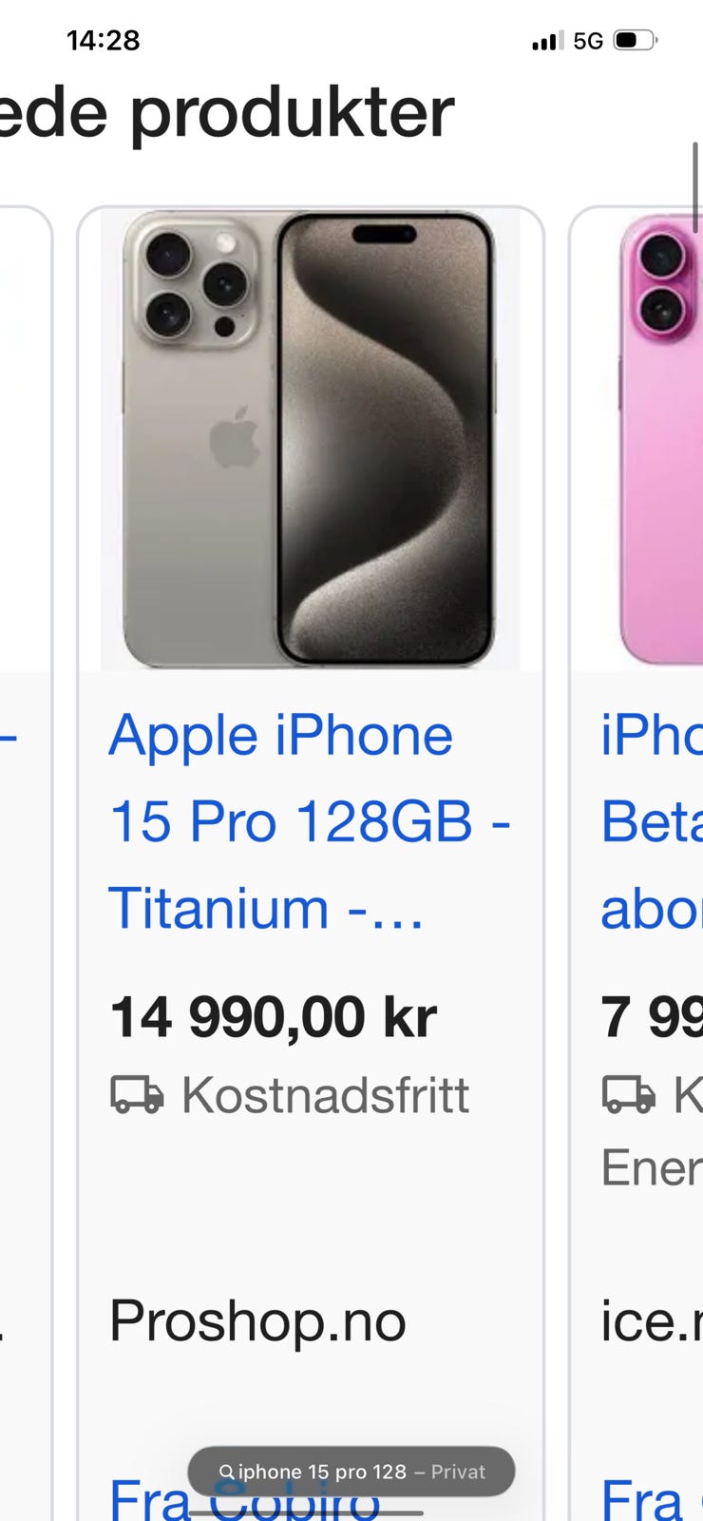The image size is (703, 1521).
Task: Tap the battery icon in the status bar
Action: 636,41
